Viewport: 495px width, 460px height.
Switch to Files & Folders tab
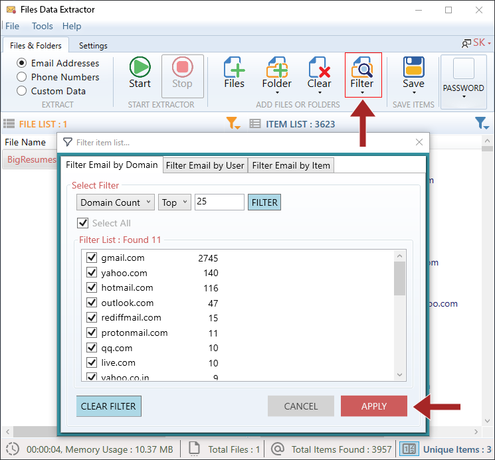[36, 45]
